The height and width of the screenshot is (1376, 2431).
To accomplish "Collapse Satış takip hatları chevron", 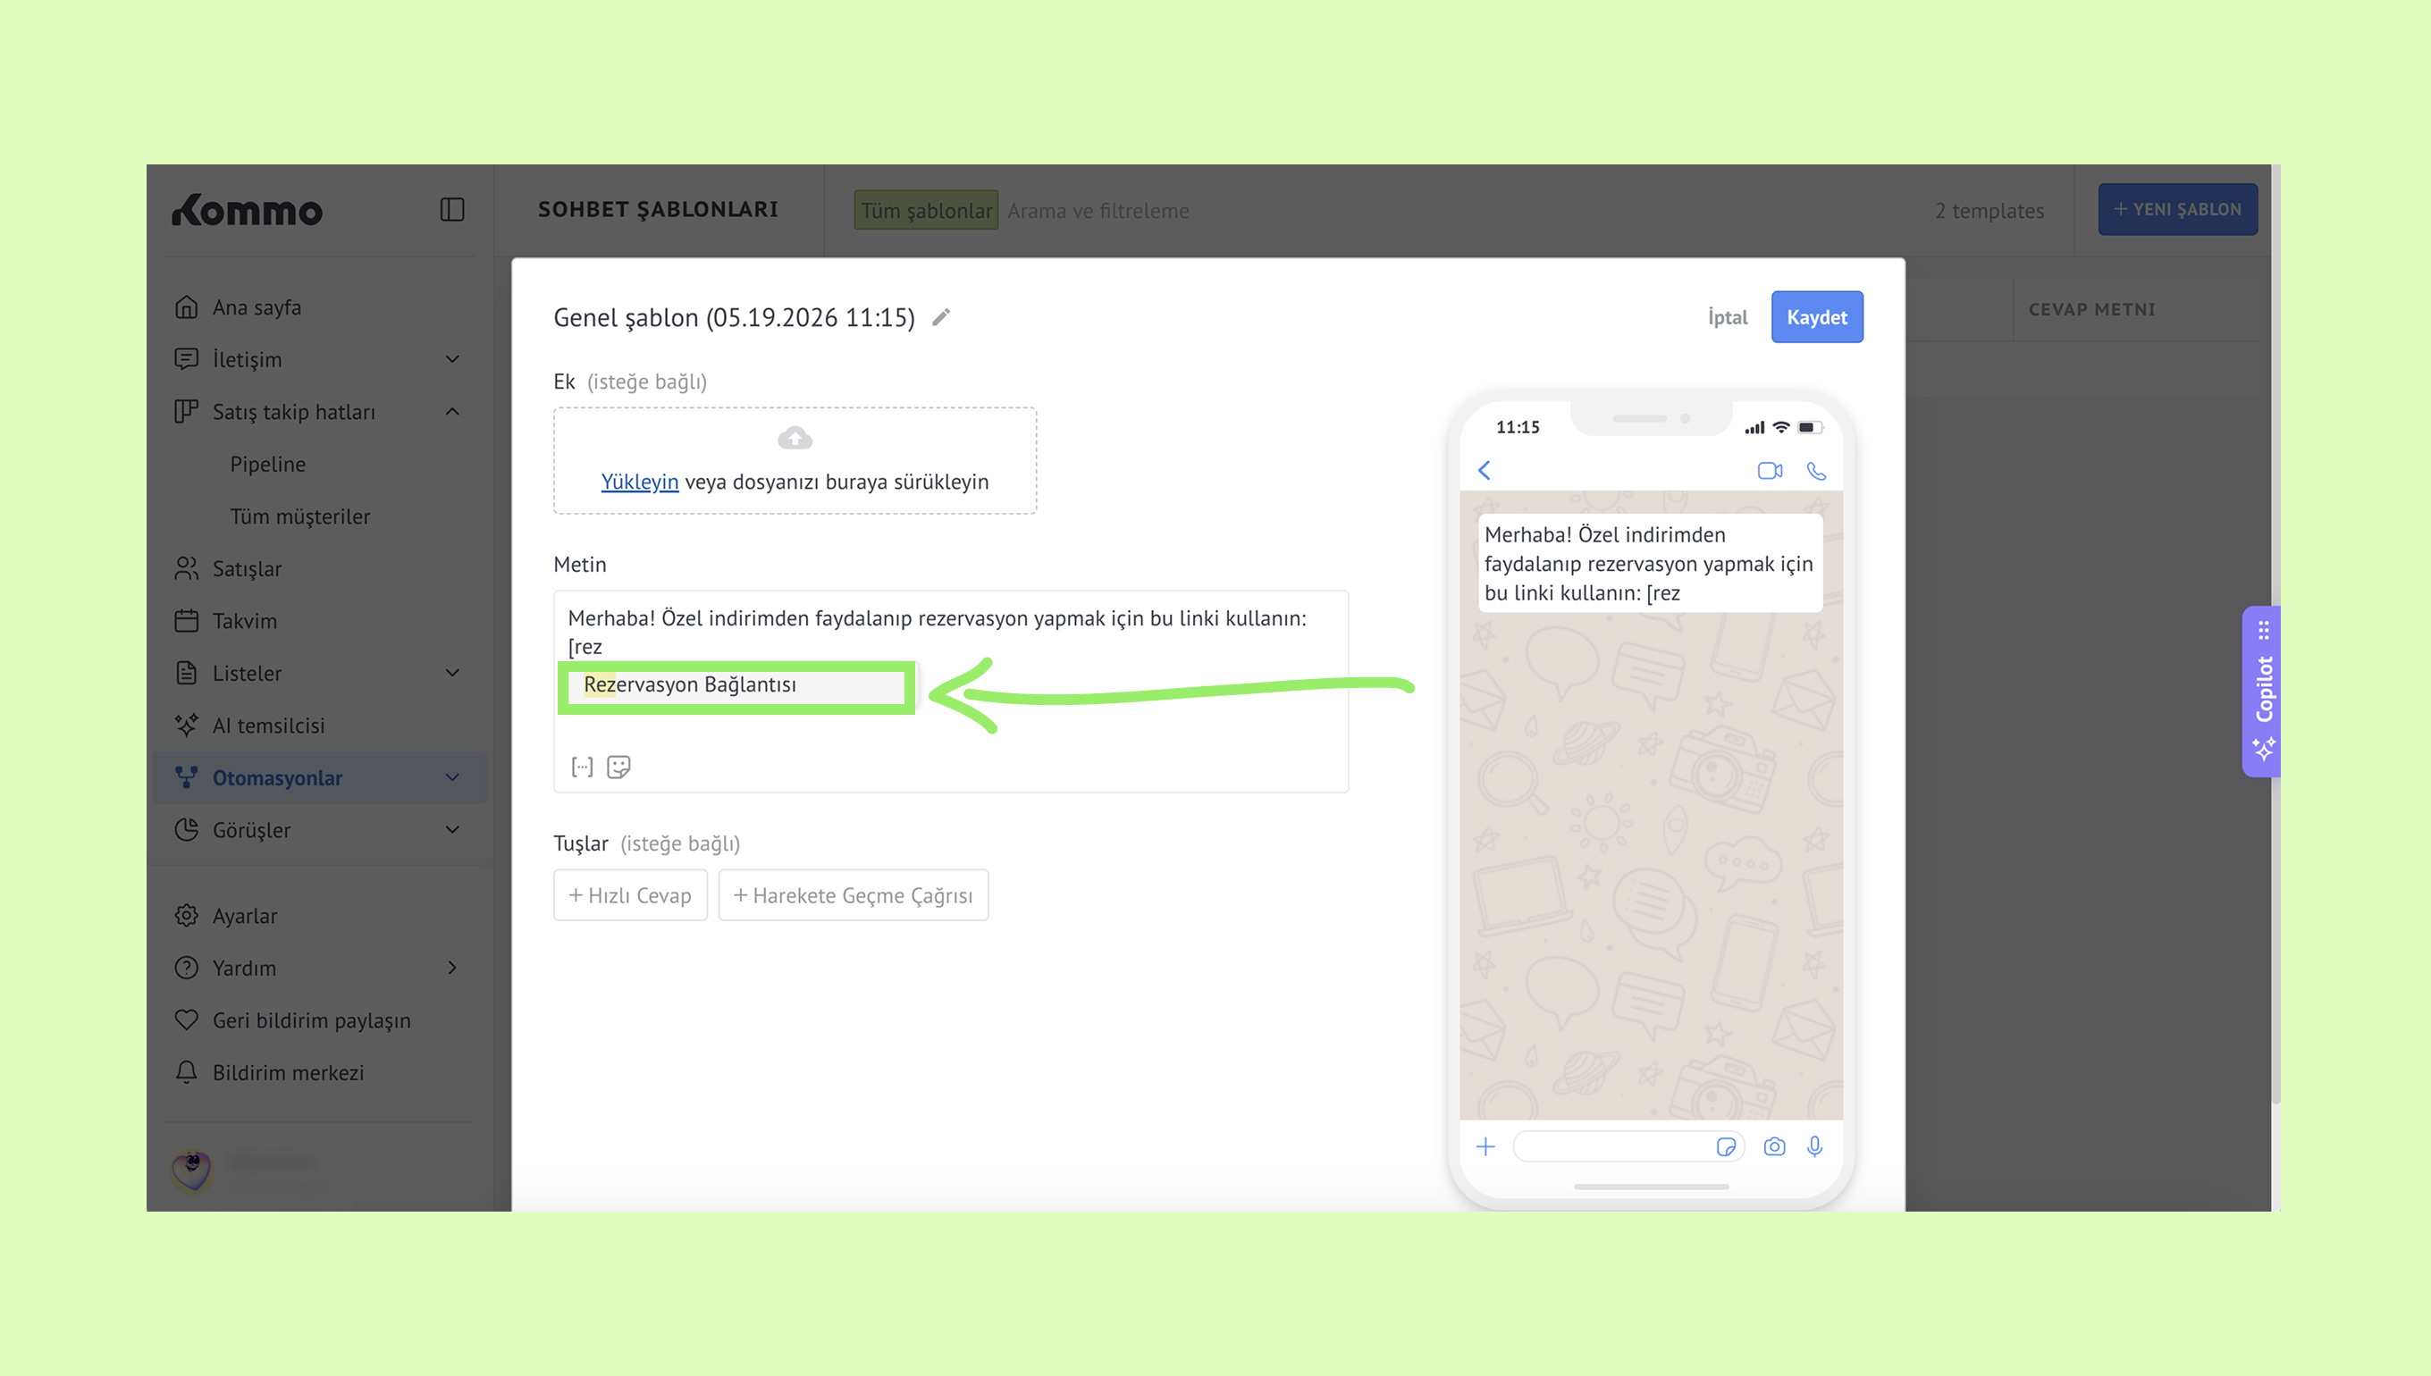I will click(453, 411).
